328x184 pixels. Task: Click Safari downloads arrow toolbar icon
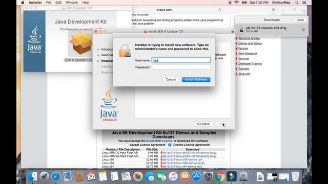click(x=273, y=10)
